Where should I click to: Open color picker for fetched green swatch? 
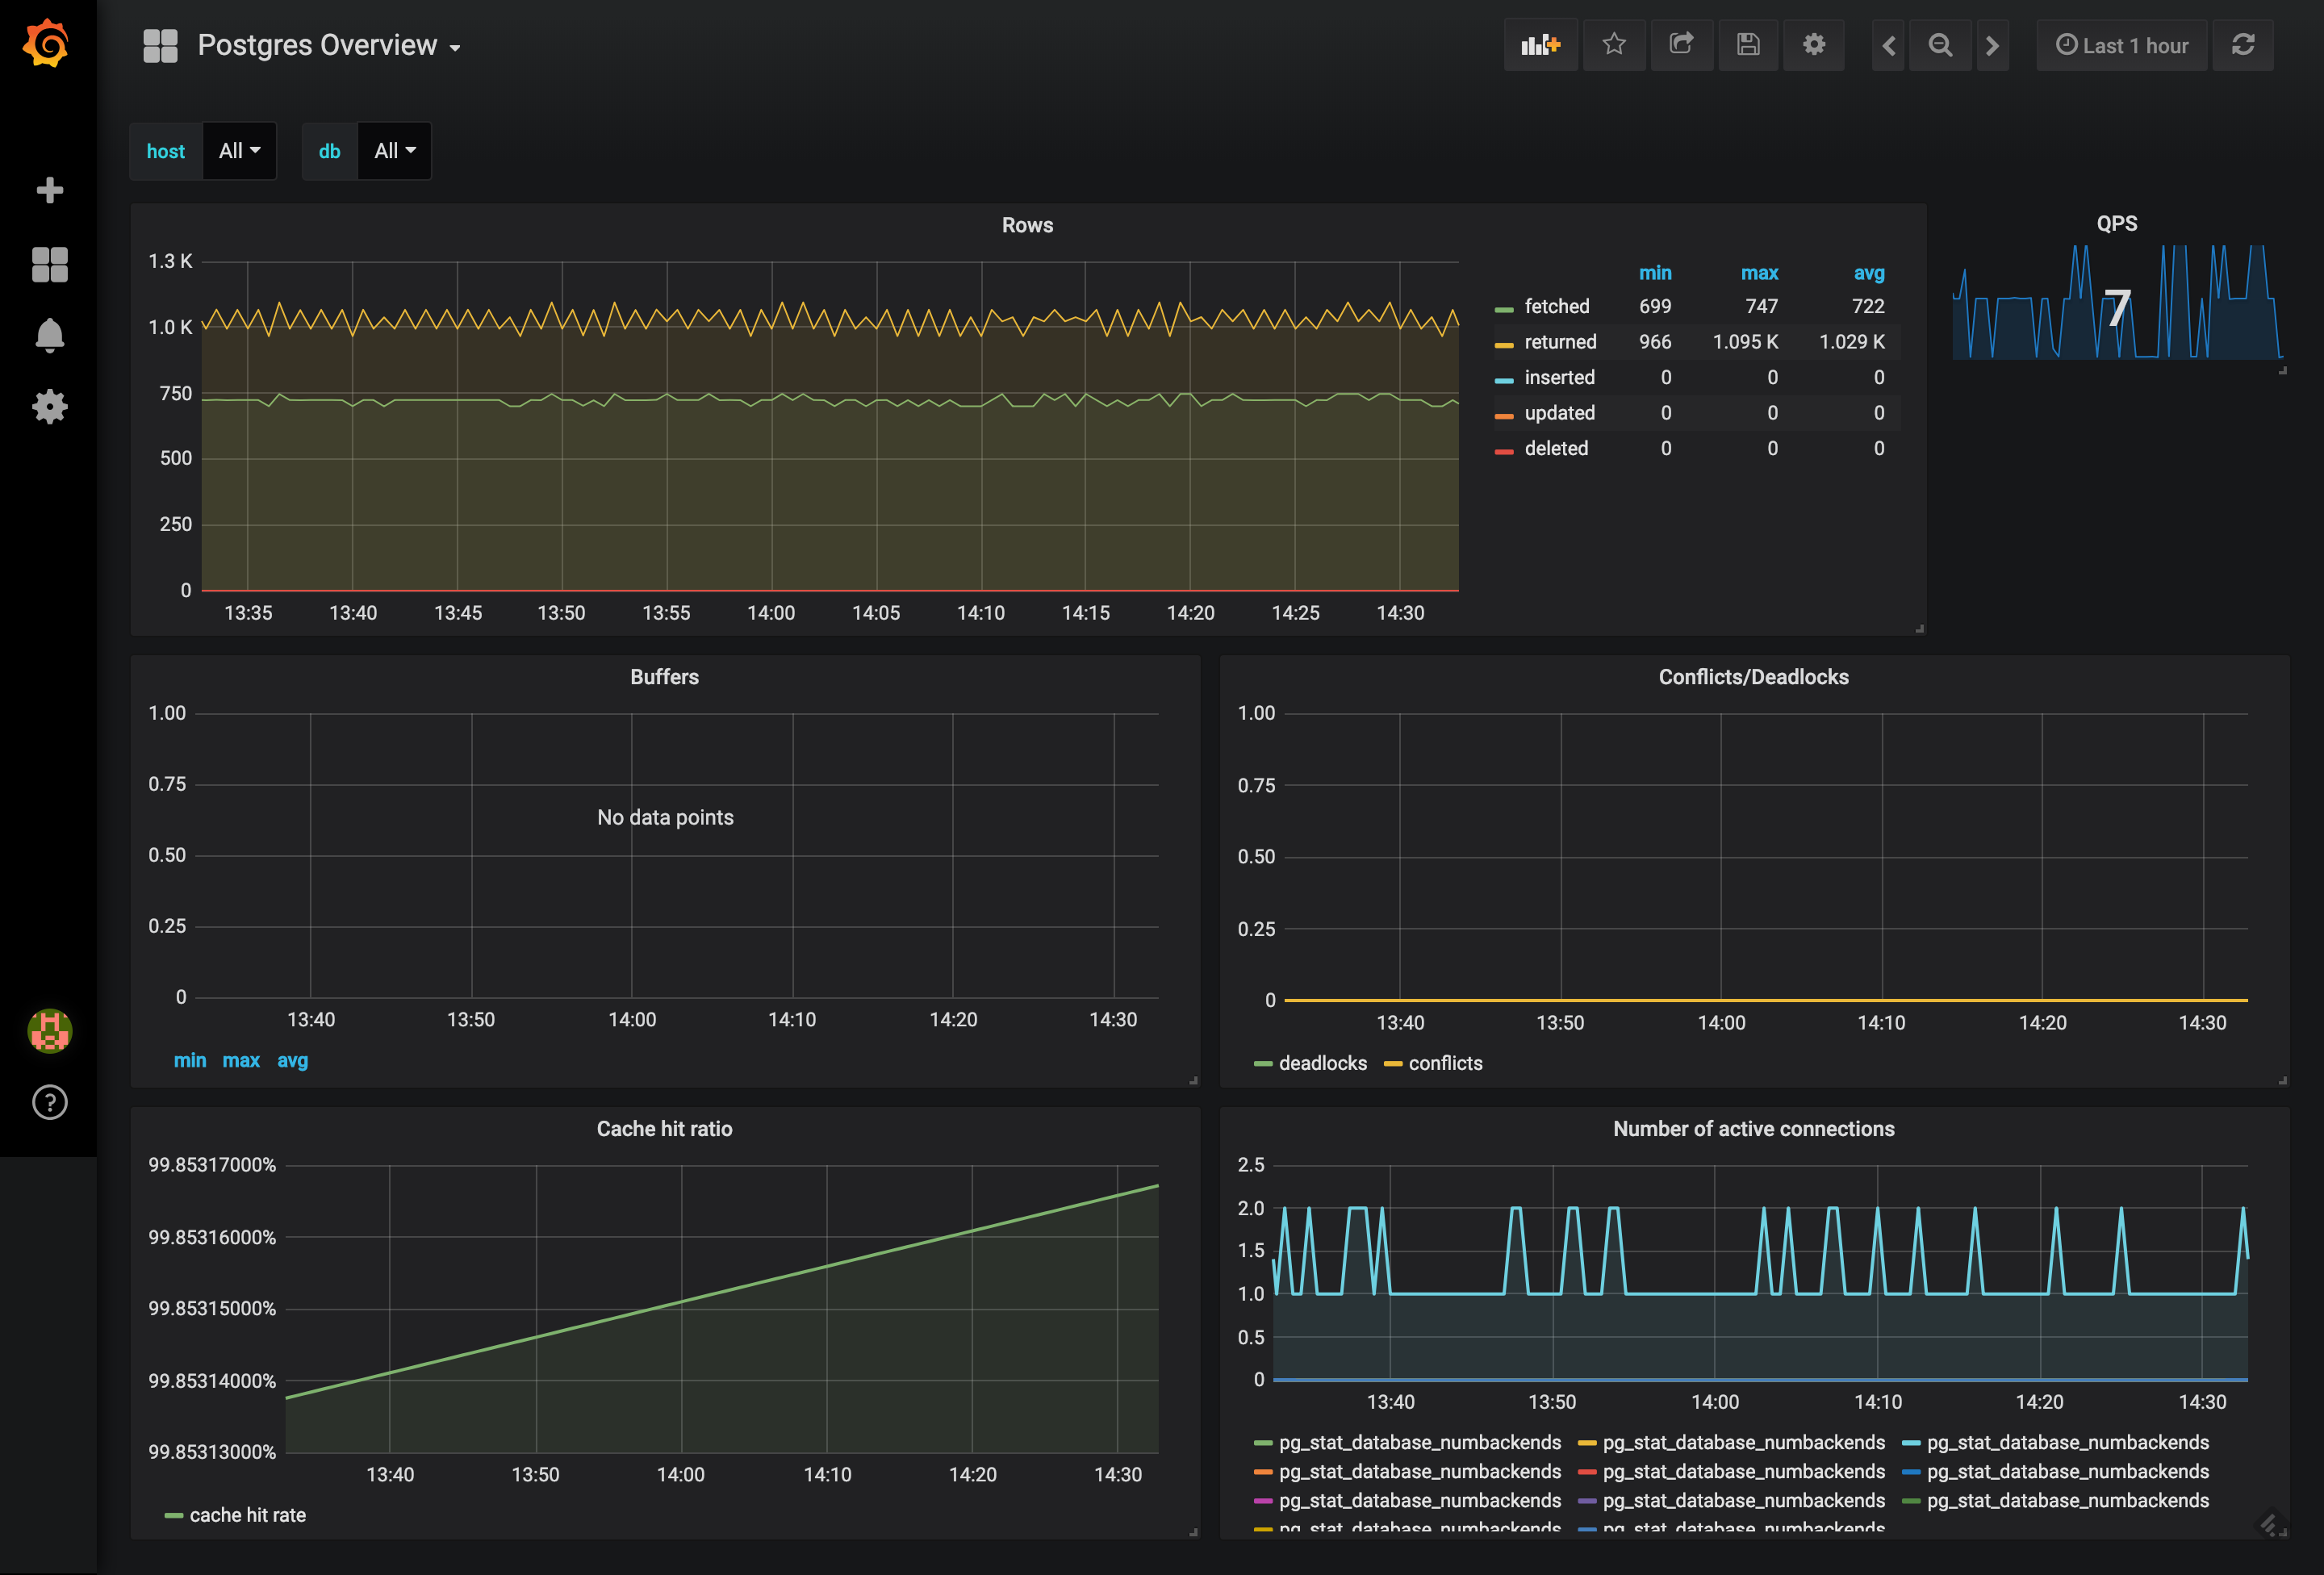1503,310
